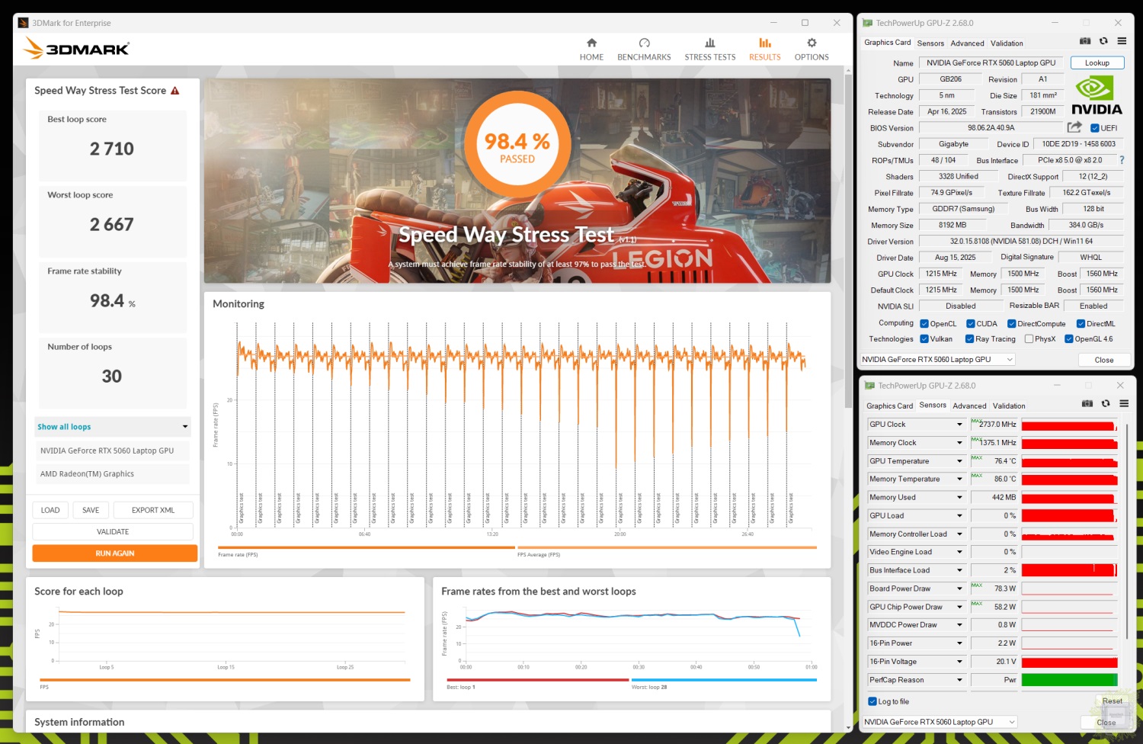The height and width of the screenshot is (744, 1143).
Task: Open the Benchmarks gauge icon
Action: click(644, 43)
